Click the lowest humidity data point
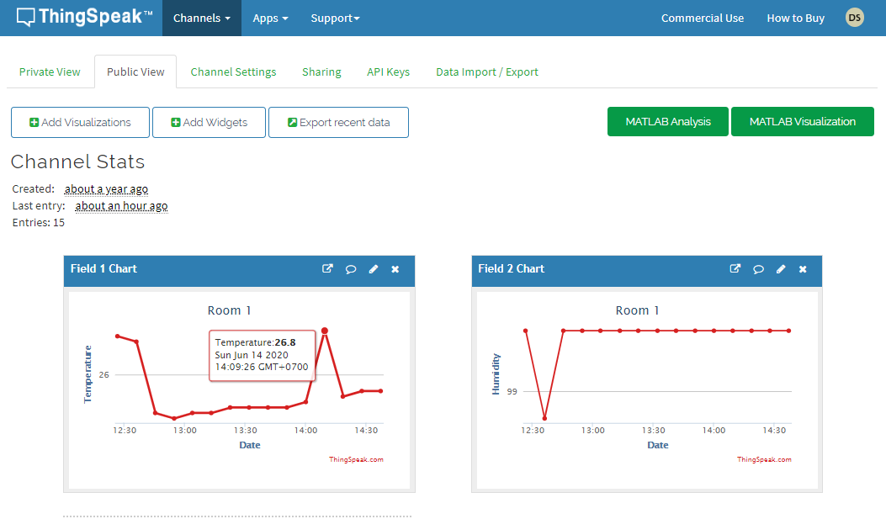Image resolution: width=886 pixels, height=519 pixels. coord(544,418)
